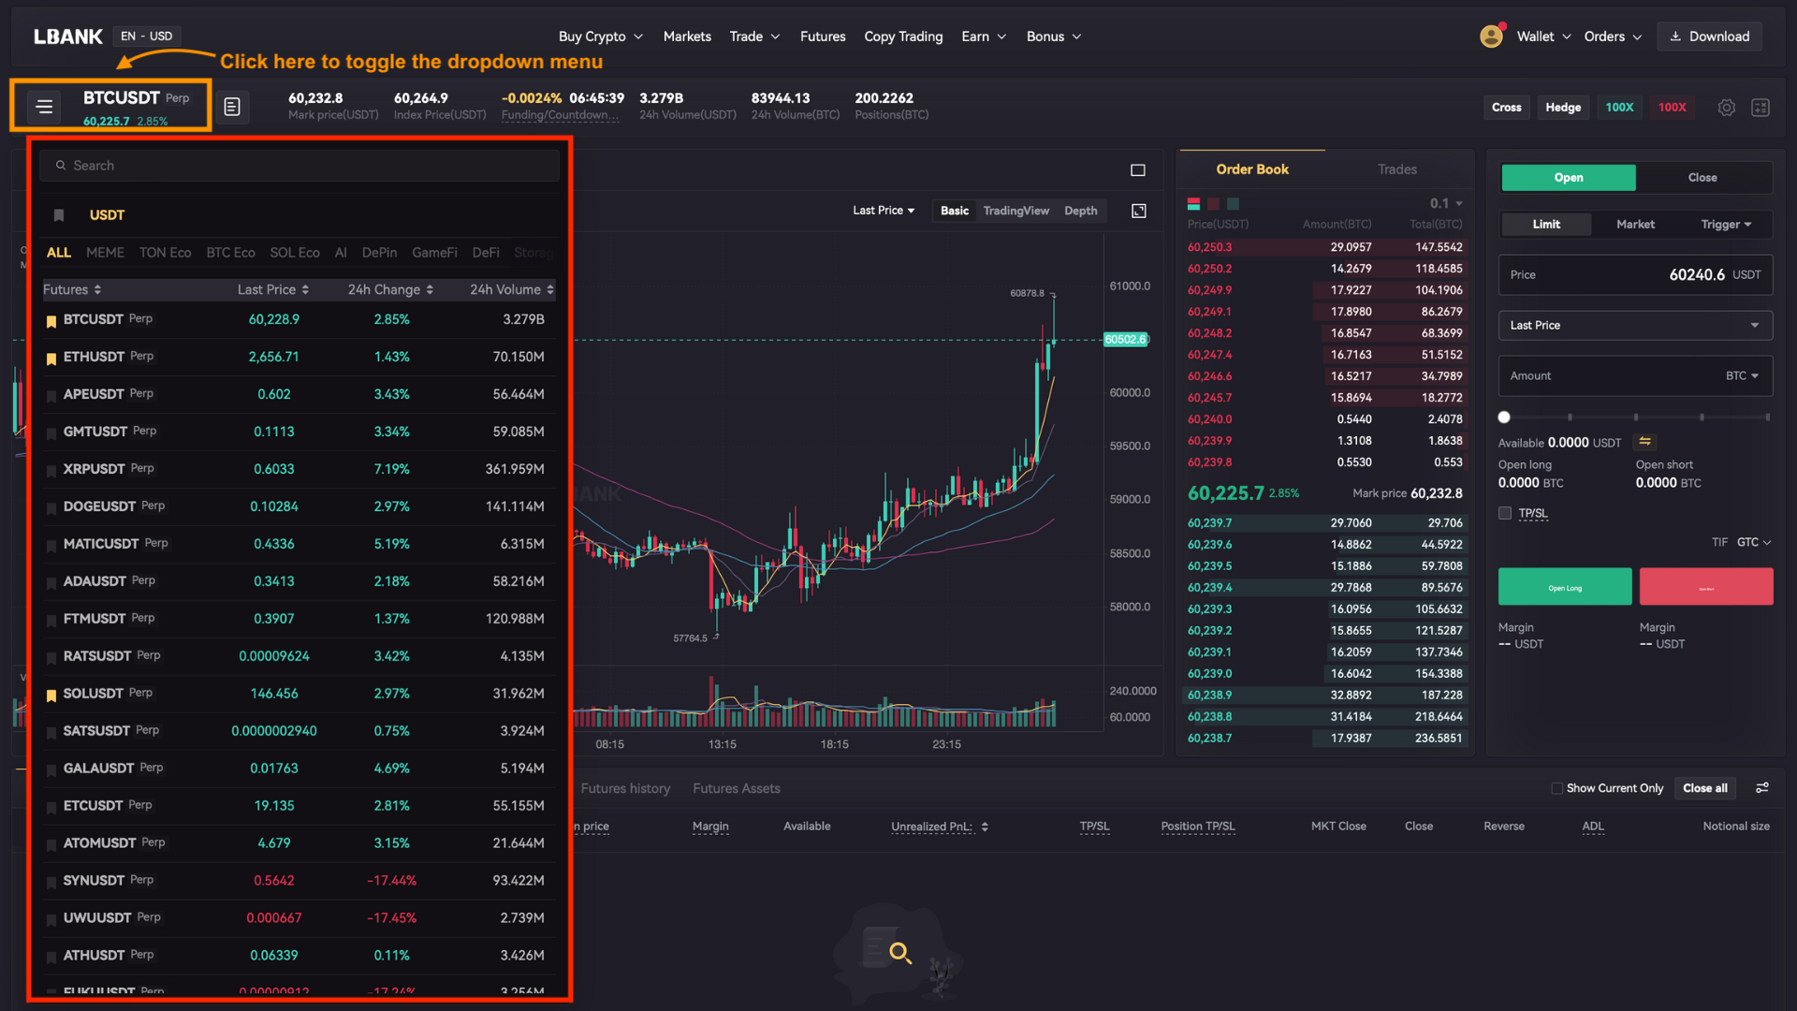This screenshot has width=1797, height=1011.
Task: Sort list by 24h Volume
Action: pos(512,290)
